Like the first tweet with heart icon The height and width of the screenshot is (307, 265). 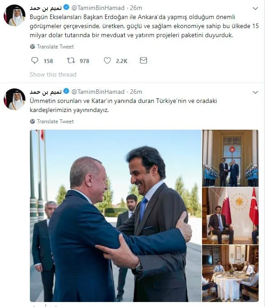[107, 60]
